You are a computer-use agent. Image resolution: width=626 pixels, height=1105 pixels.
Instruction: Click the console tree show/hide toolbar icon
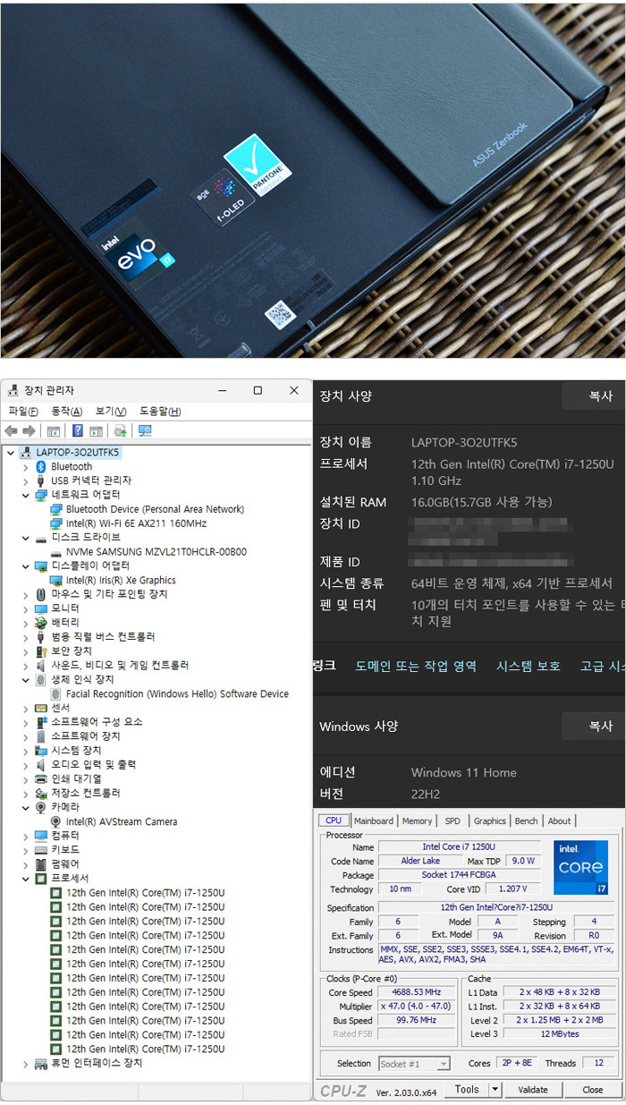tap(54, 431)
